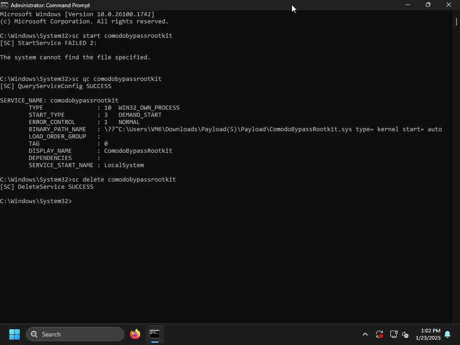Click the "sc delete comodobypassrootkit" command line
Screen dimensions: 460x345
coord(88,180)
